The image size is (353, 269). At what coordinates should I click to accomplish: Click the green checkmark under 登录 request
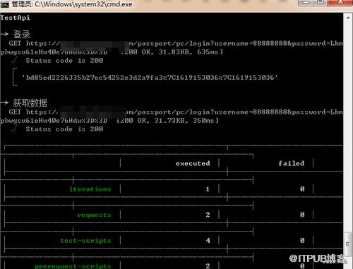pyautogui.click(x=14, y=60)
